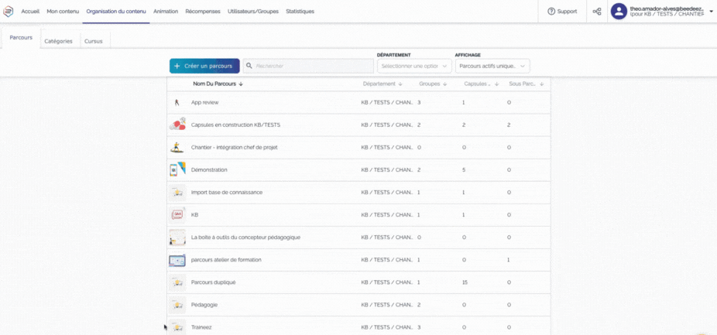Switch to the Cursus tab
Viewport: 717px width, 335px height.
94,40
